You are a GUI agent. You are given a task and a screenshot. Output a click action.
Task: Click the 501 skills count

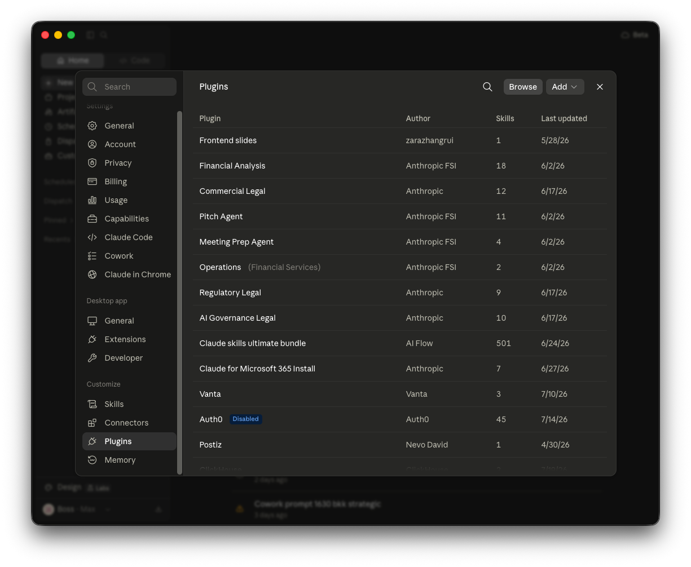[504, 343]
